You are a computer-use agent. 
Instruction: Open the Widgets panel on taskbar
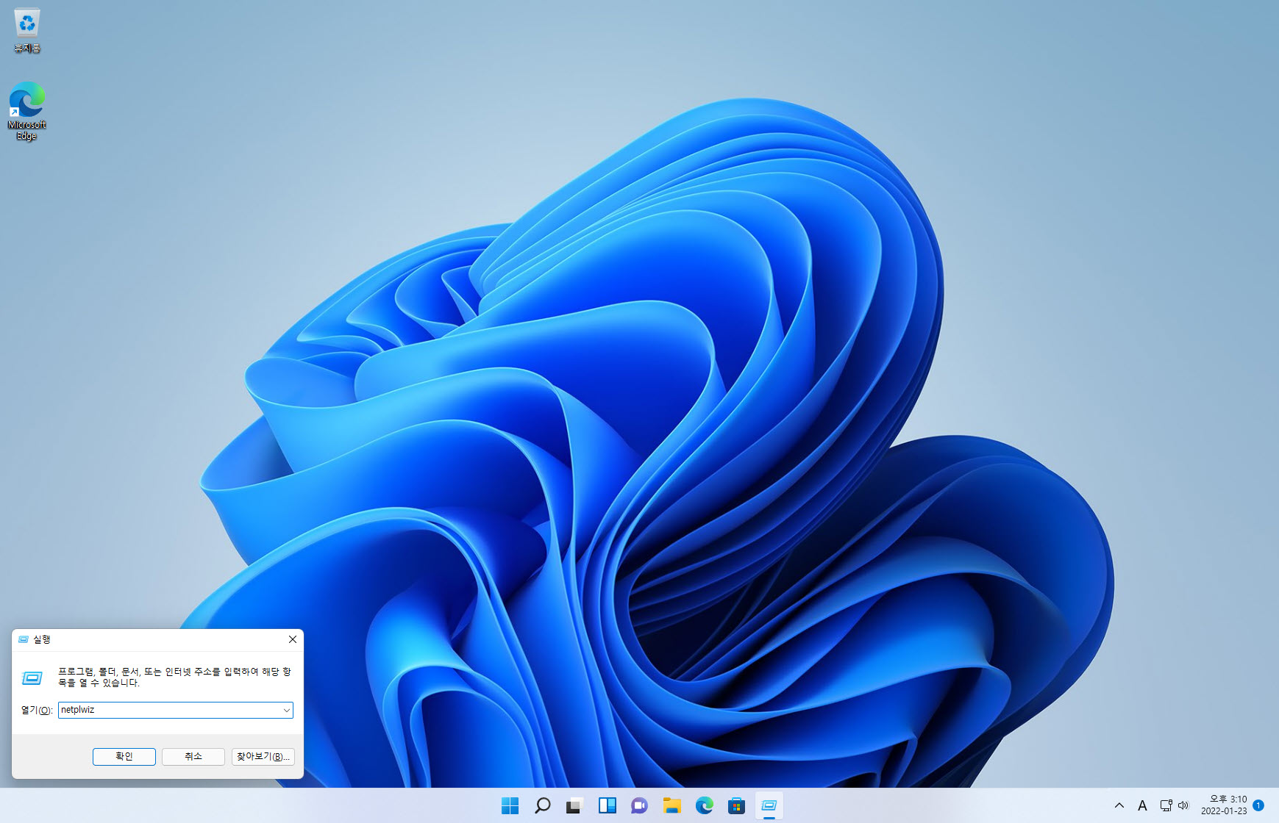coord(607,805)
